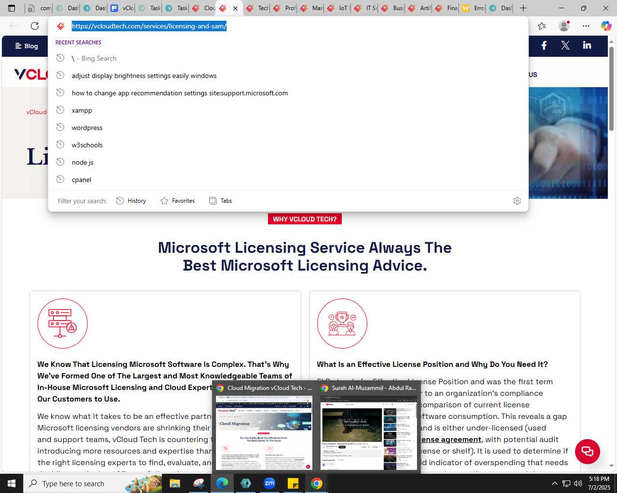Viewport: 617px width, 493px height.
Task: Click the 'WHY VCLOUD TECH?' red label
Action: click(305, 219)
